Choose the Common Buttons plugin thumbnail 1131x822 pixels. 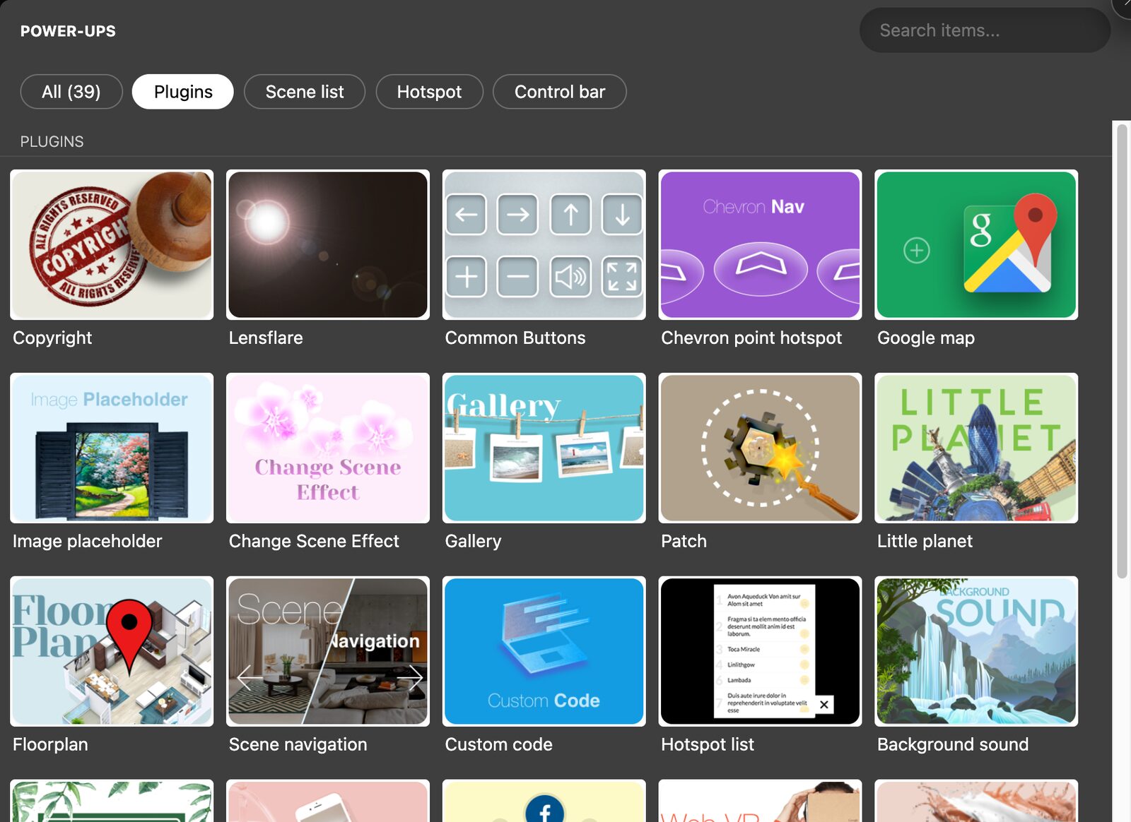[544, 244]
